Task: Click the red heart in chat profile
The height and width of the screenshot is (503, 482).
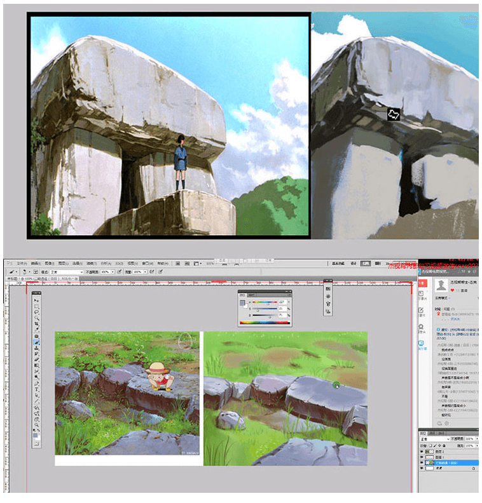Action: [452, 290]
